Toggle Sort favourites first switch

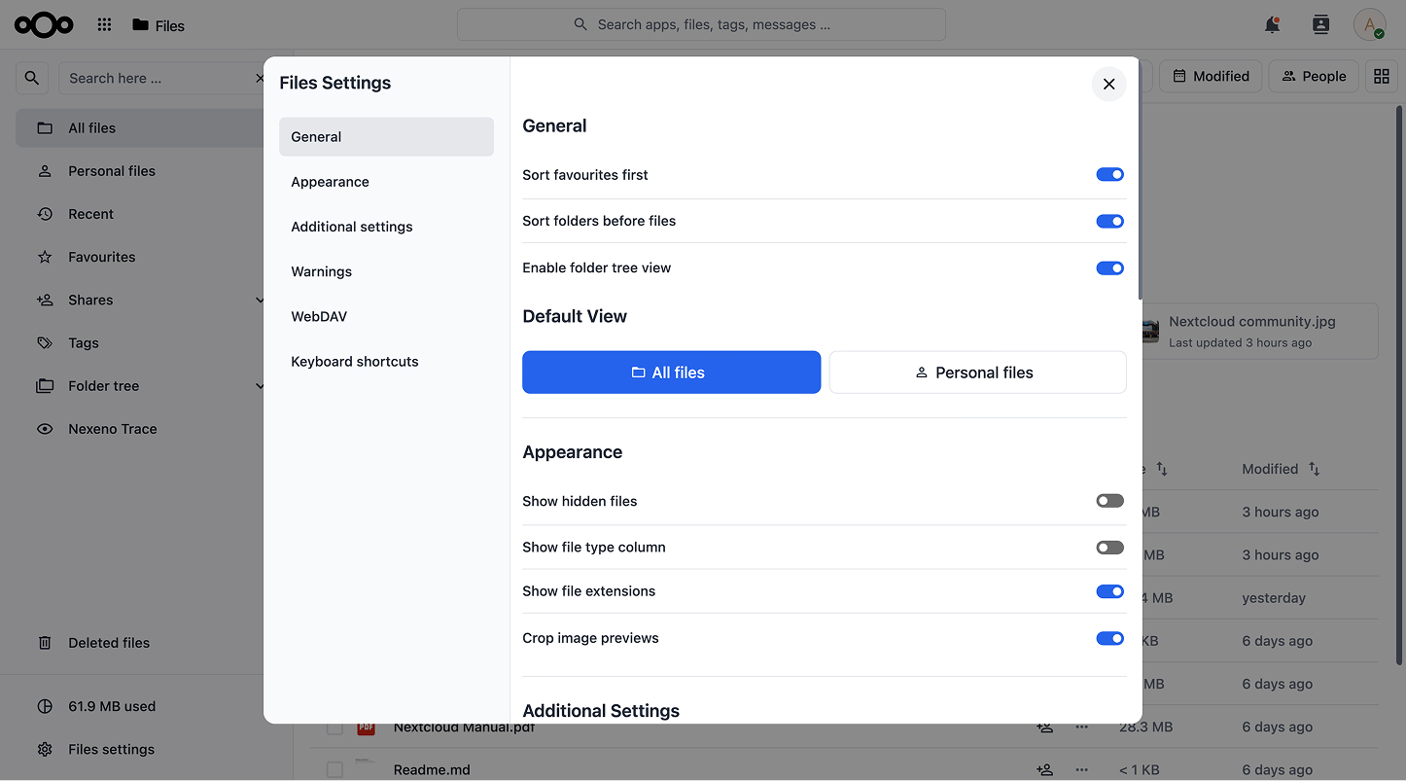1110,175
